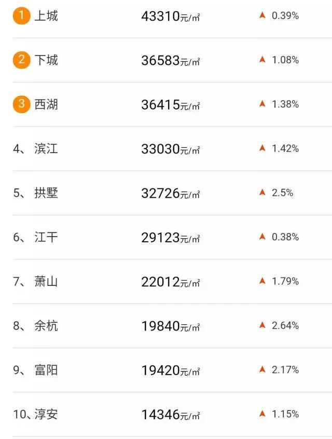Open the 上城 district entry
This screenshot has width=332, height=439.
click(46, 16)
